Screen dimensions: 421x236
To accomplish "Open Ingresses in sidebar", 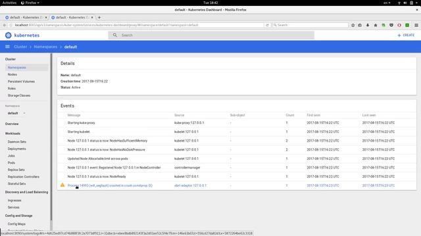I will pyautogui.click(x=14, y=200).
